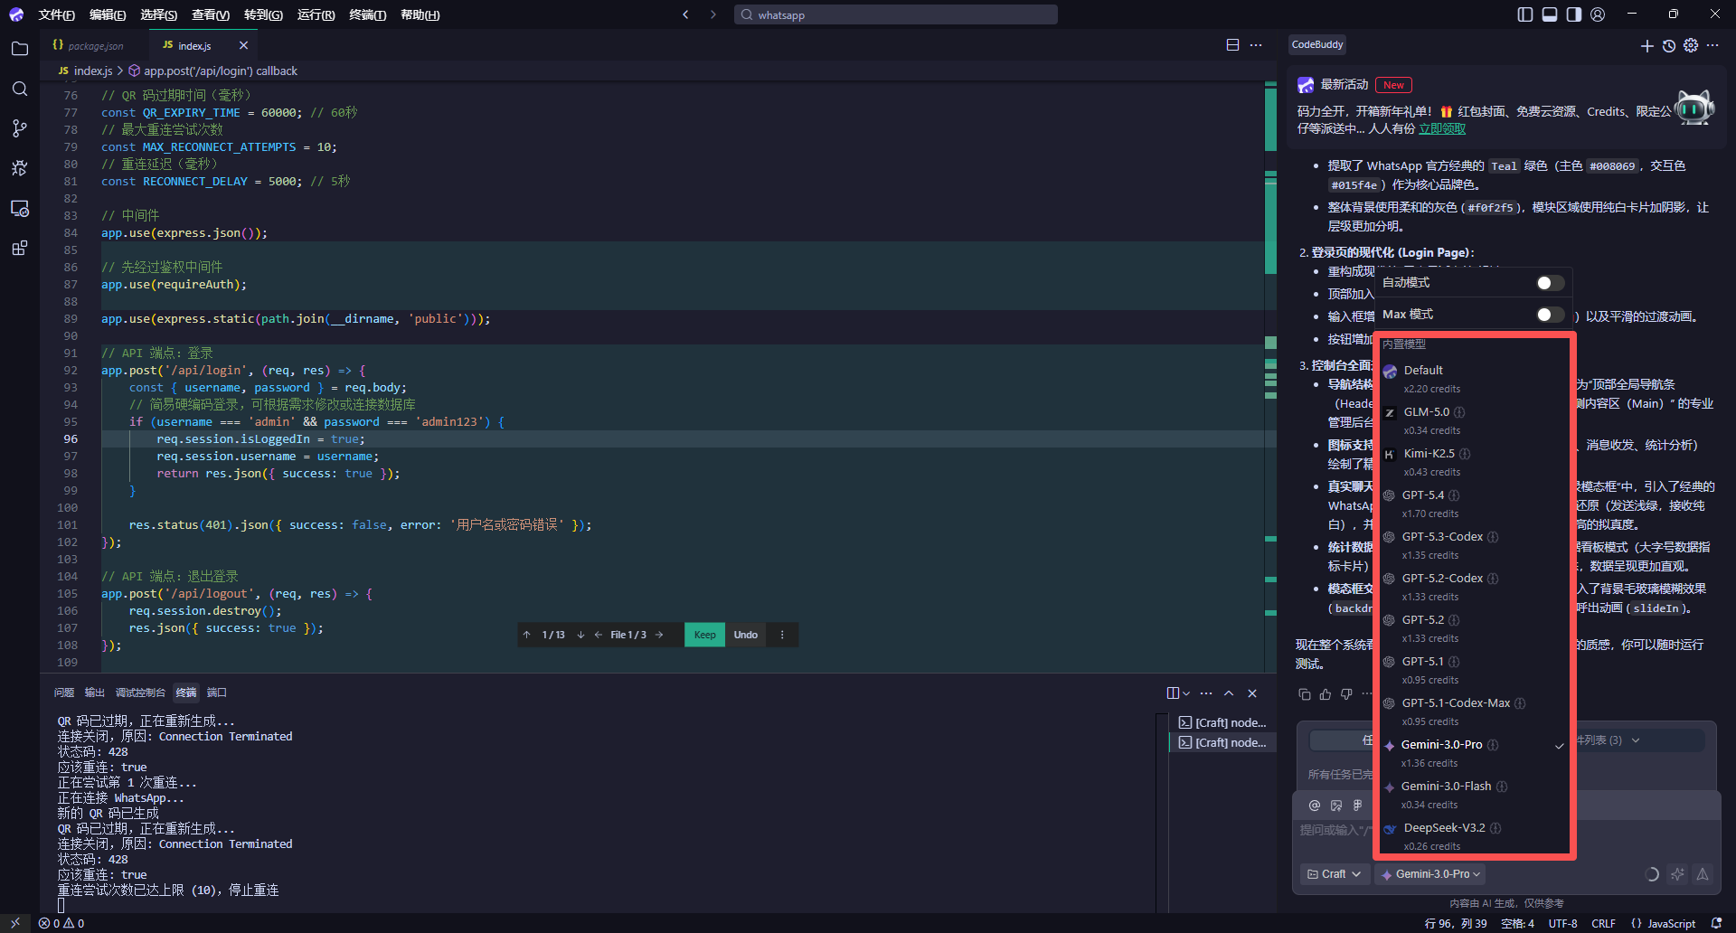Image resolution: width=1736 pixels, height=933 pixels.
Task: Toggle primary sidebar layout icon in title bar
Action: (x=1525, y=14)
